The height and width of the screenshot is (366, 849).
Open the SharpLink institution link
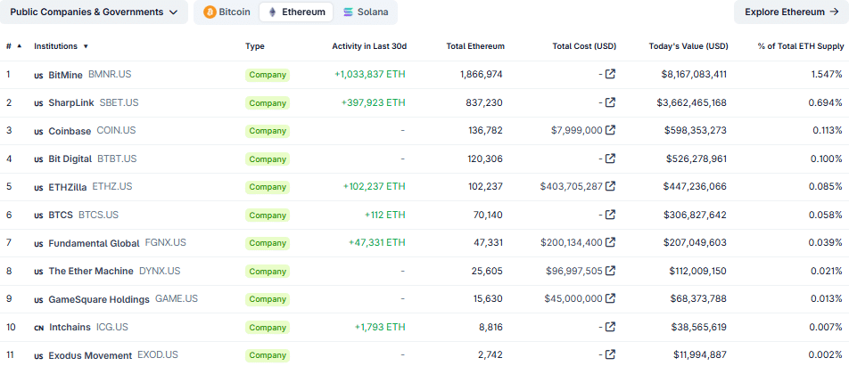point(71,102)
